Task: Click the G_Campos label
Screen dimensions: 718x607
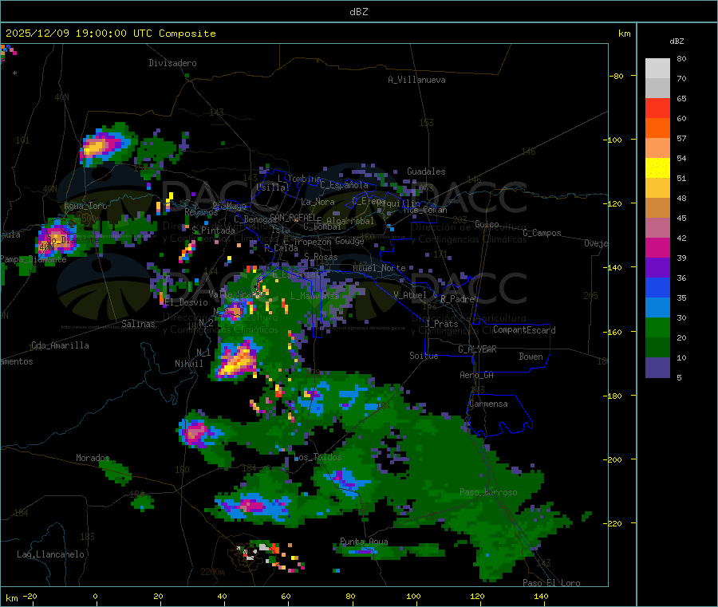Action: pos(542,233)
